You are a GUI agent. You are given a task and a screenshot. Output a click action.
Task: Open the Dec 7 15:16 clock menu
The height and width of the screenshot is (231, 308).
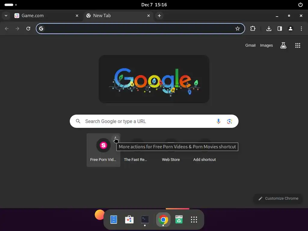coord(154,5)
